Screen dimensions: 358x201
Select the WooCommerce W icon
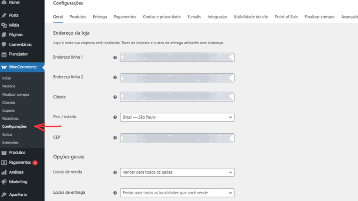pos(5,67)
